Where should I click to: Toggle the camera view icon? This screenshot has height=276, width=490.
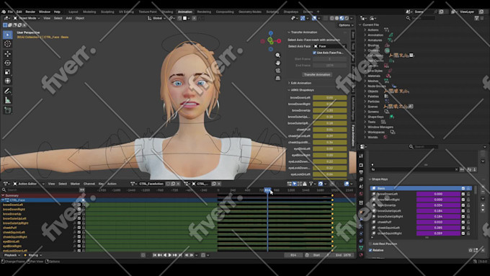(277, 71)
